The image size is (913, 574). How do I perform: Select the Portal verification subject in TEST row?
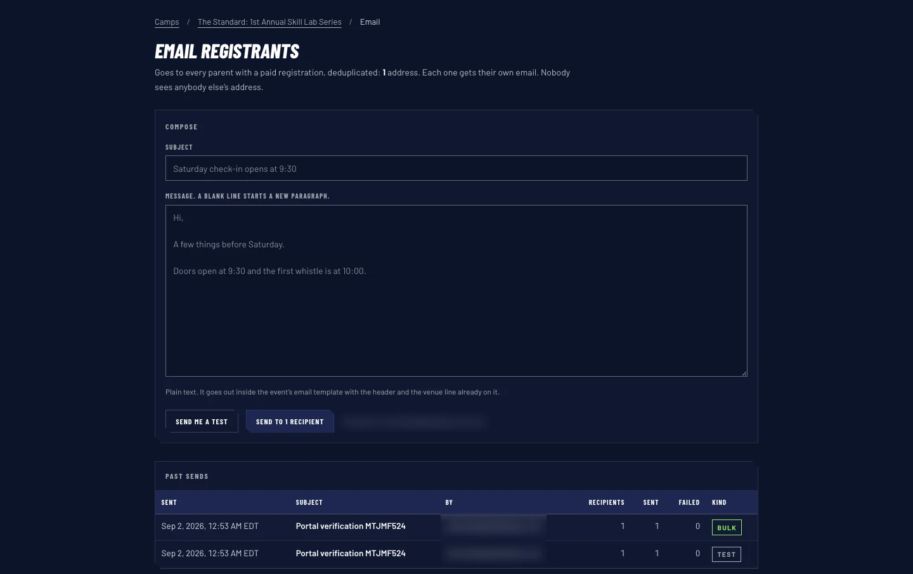(x=351, y=554)
